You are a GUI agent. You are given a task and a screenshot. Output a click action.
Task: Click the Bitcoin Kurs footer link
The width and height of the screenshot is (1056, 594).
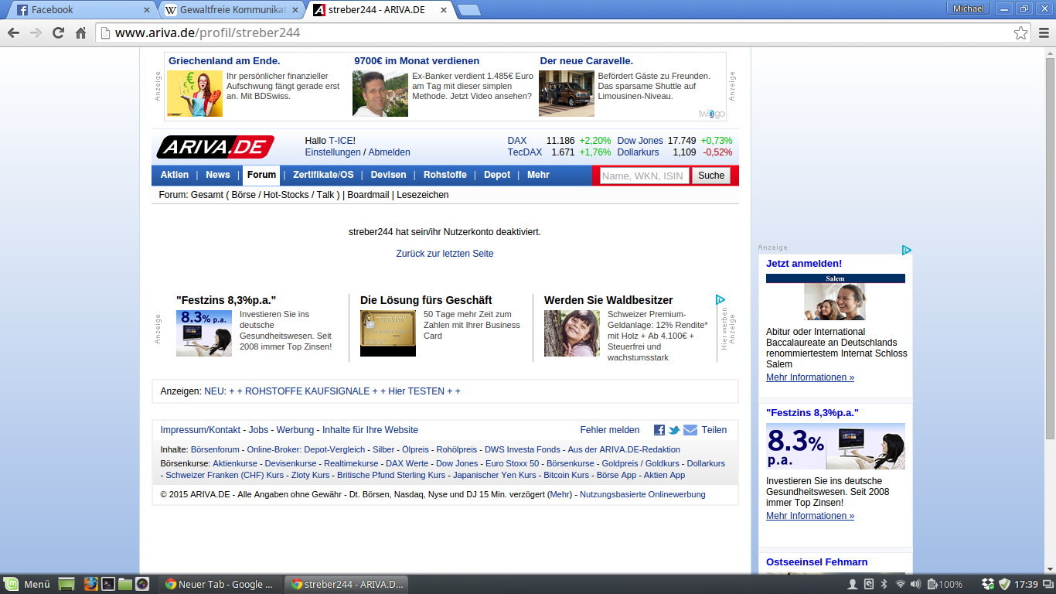click(x=565, y=475)
